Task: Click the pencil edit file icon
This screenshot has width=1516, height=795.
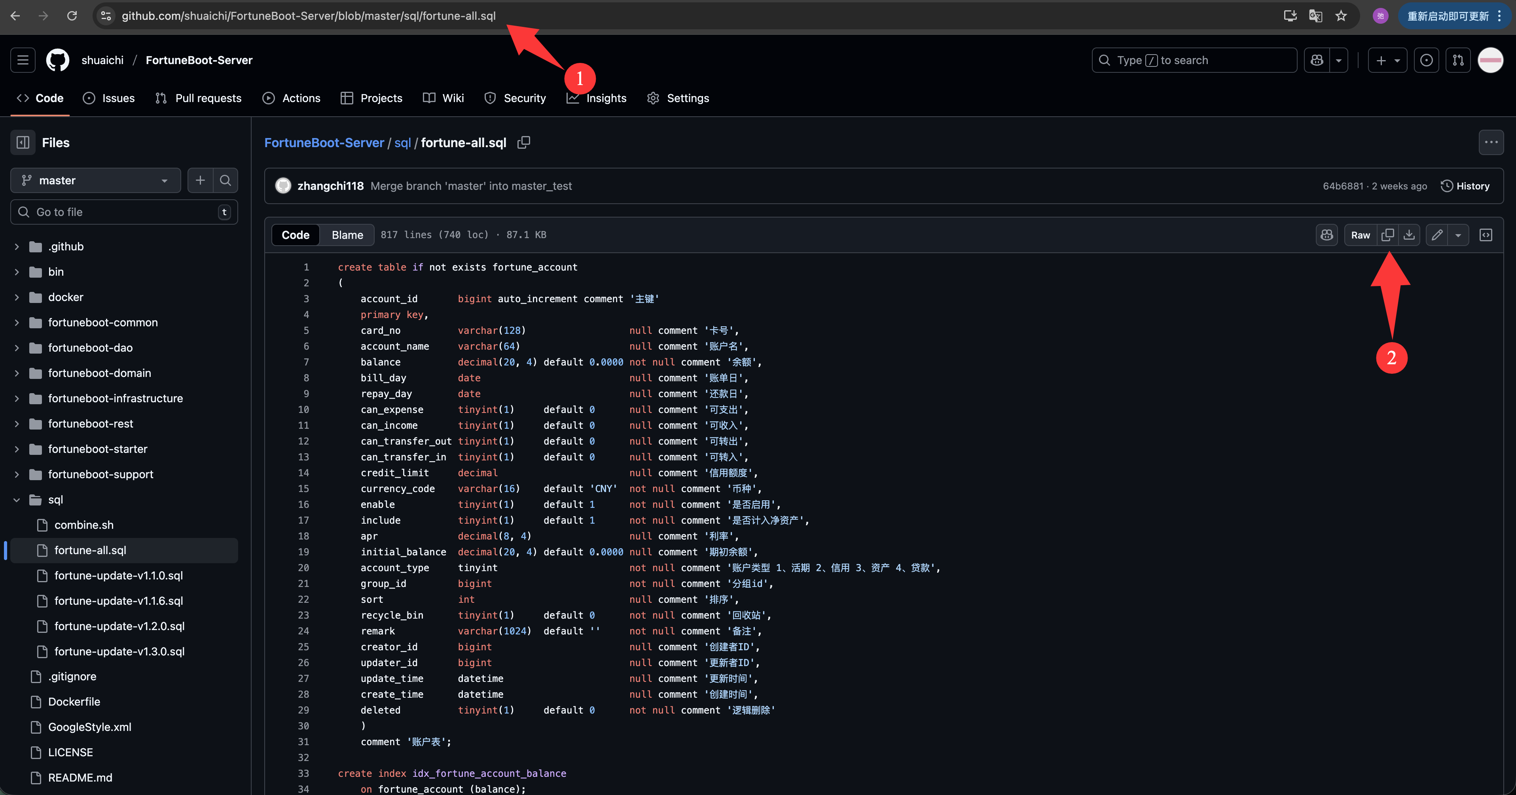Action: [1437, 235]
